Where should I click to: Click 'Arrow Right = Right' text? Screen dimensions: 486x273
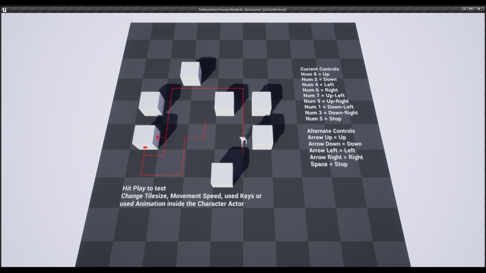click(336, 157)
